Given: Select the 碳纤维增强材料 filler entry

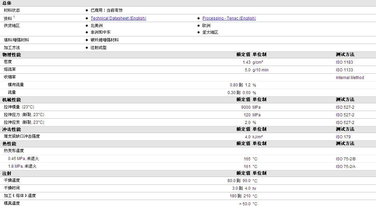Looking at the screenshot, I should 104,40.
